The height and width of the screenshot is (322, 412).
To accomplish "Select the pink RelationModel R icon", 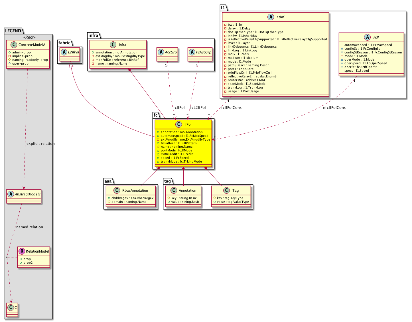I will (x=22, y=251).
